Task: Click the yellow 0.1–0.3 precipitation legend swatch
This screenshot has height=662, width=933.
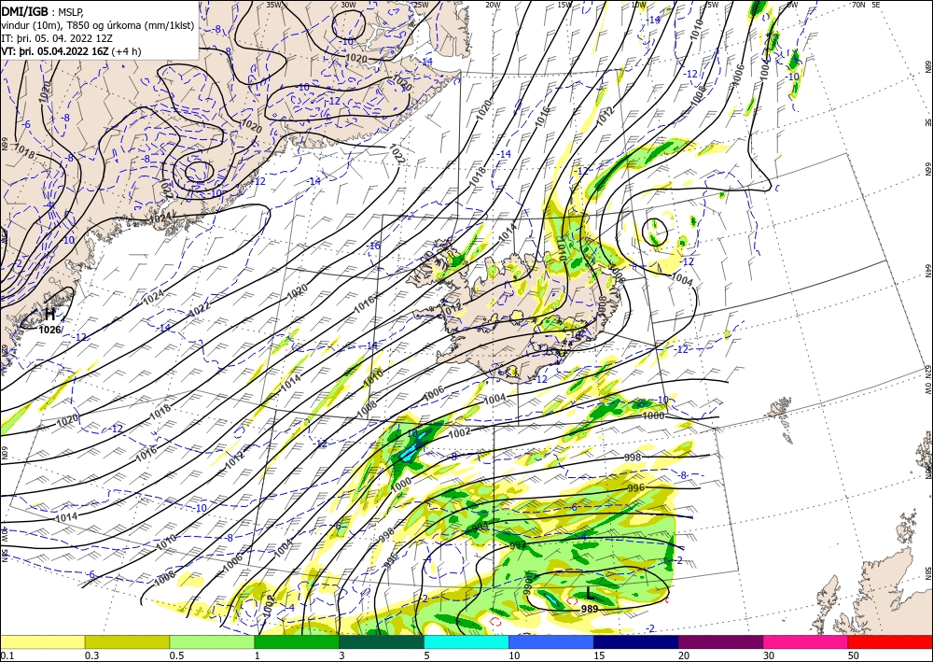Action: click(x=42, y=641)
